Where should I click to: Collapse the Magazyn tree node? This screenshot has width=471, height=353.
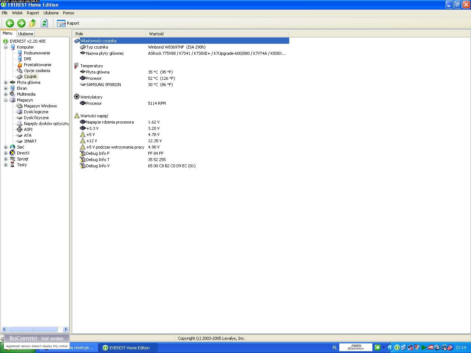pos(6,100)
